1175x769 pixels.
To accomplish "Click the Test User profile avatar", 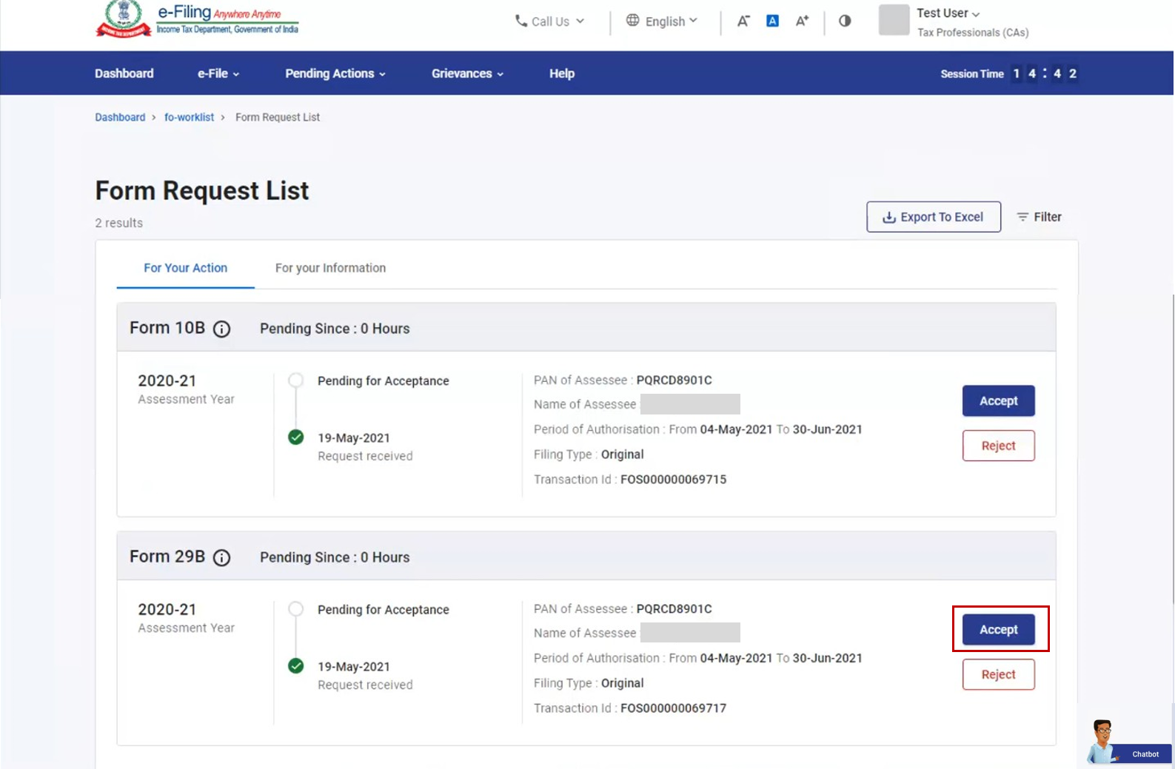I will 894,21.
